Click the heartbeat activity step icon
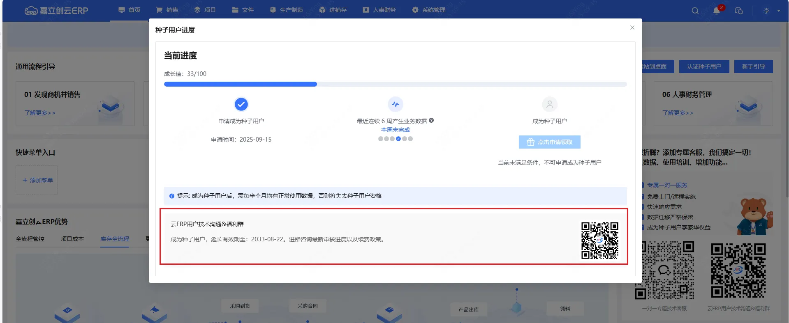The height and width of the screenshot is (323, 789). click(x=396, y=104)
